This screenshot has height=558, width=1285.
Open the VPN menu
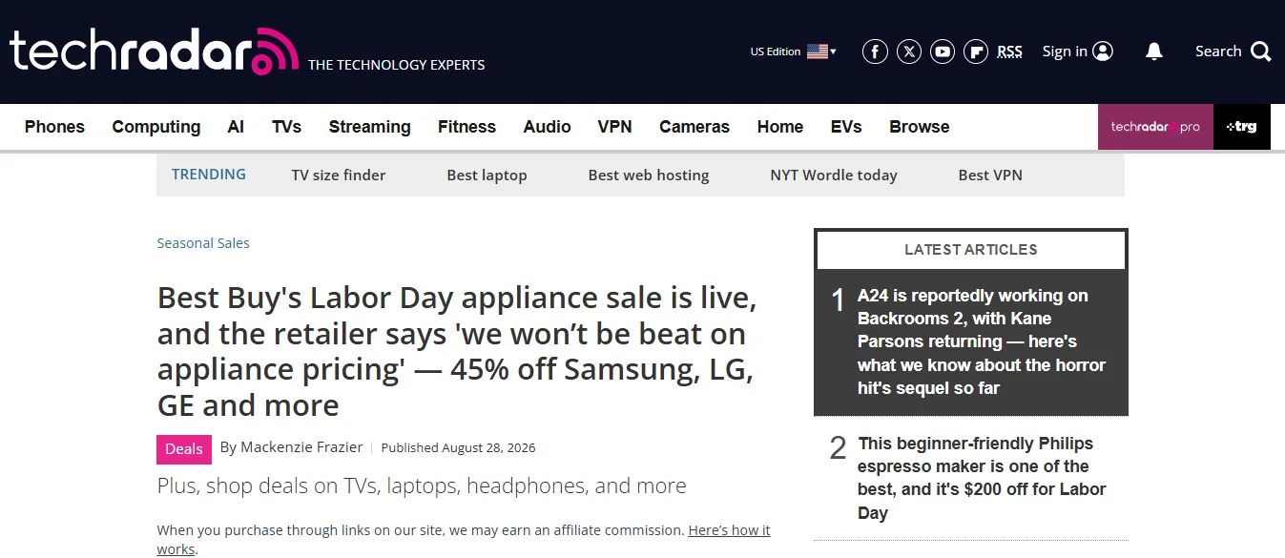click(614, 127)
